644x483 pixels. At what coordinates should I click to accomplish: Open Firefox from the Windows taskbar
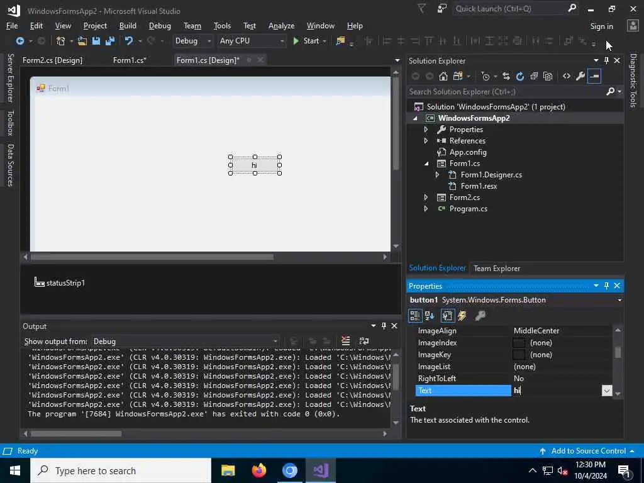(259, 470)
